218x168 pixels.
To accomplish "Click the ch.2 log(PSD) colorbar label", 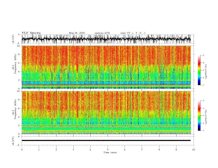I will point(206,117).
